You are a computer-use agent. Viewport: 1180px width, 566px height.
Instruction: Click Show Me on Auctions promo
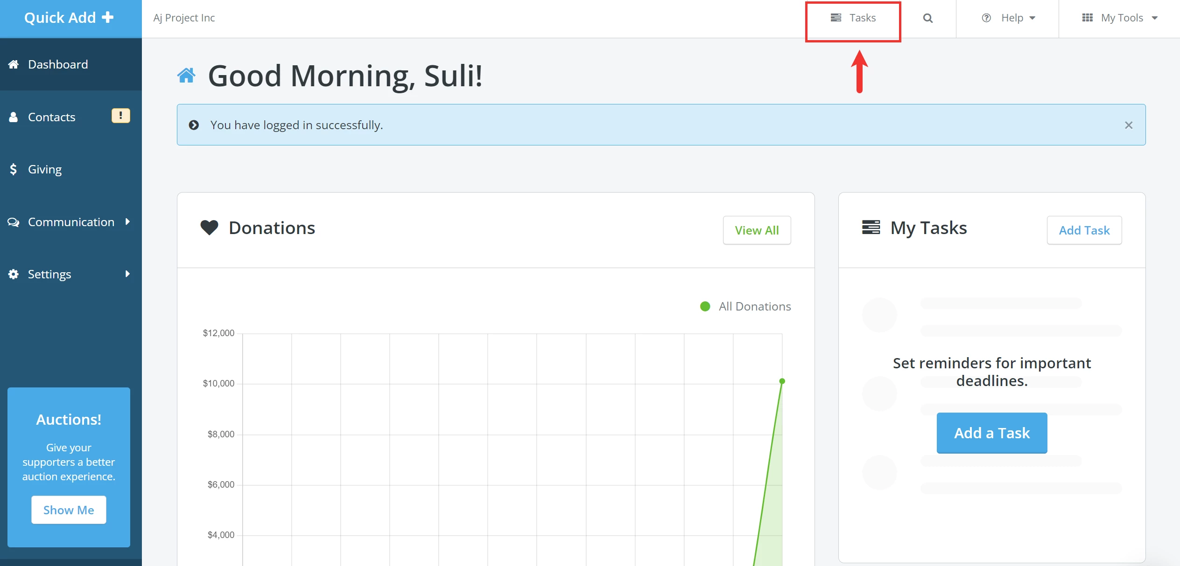[69, 510]
